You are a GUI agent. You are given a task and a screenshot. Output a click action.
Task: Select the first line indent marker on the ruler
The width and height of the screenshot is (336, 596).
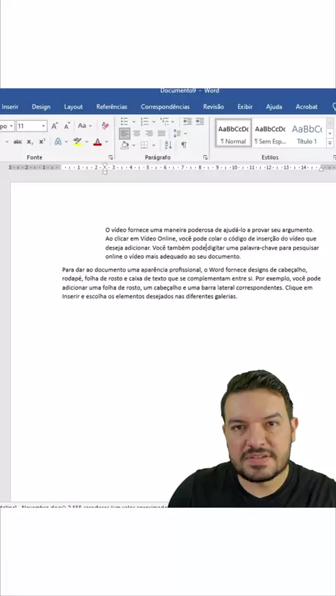pyautogui.click(x=105, y=165)
